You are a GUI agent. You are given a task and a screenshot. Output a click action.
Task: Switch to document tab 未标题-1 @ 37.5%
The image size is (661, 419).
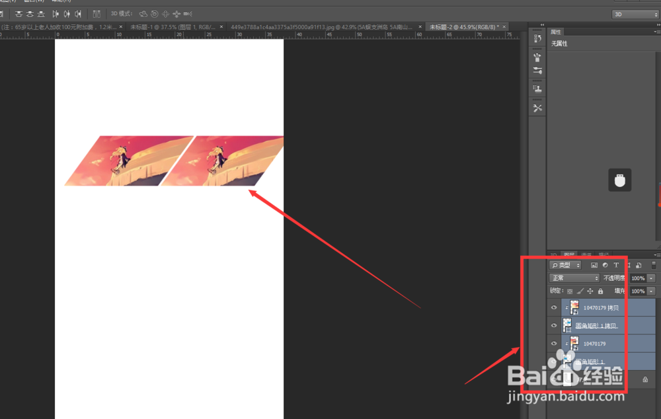pyautogui.click(x=173, y=27)
